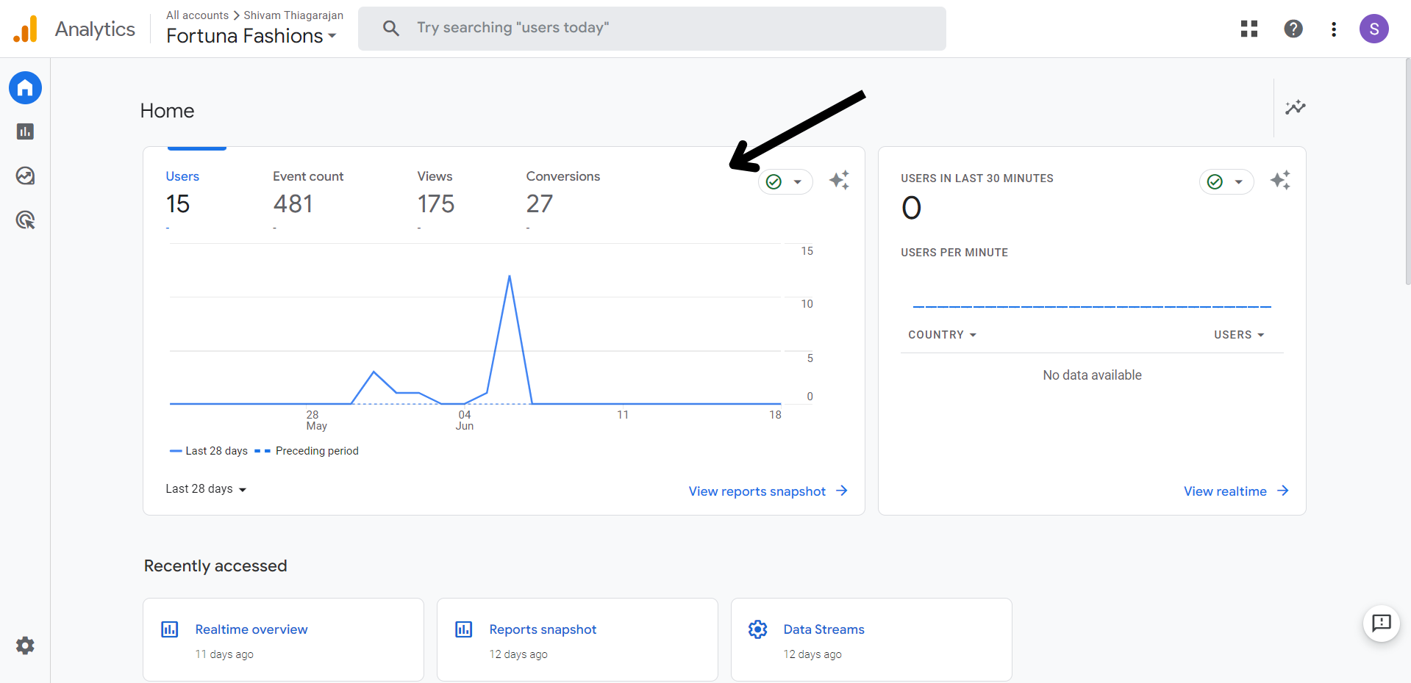Open Data Streams recent link
1411x683 pixels.
tap(824, 629)
